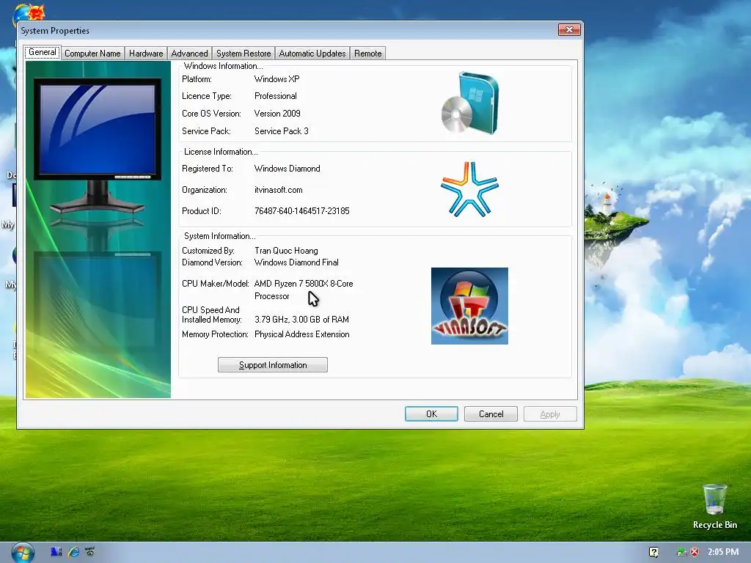Select the Recycle Bin desktop icon
Screen dimensions: 751x563
[714, 507]
